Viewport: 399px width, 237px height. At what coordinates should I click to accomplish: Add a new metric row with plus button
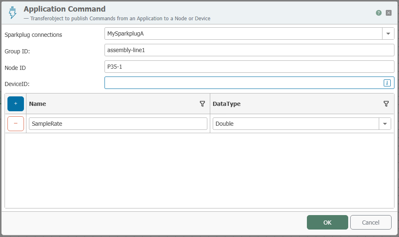[x=16, y=104]
